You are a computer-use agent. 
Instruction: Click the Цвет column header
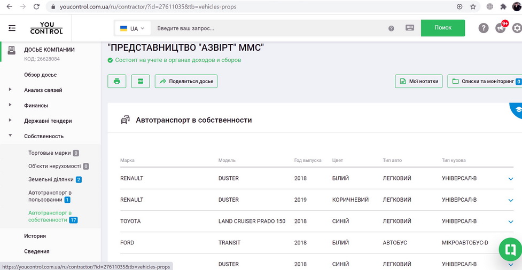tap(338, 160)
